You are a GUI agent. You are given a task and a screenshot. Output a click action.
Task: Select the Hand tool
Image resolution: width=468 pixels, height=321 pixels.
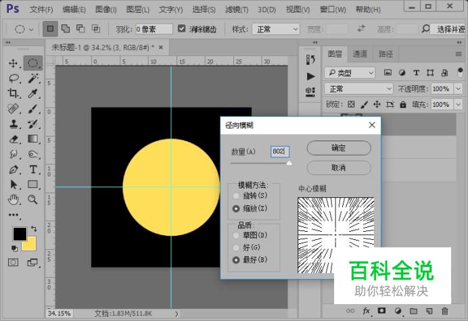pyautogui.click(x=14, y=199)
